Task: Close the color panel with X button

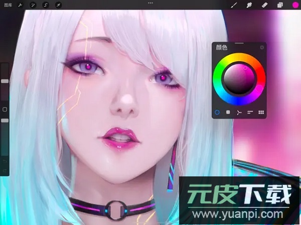Action: (262, 48)
